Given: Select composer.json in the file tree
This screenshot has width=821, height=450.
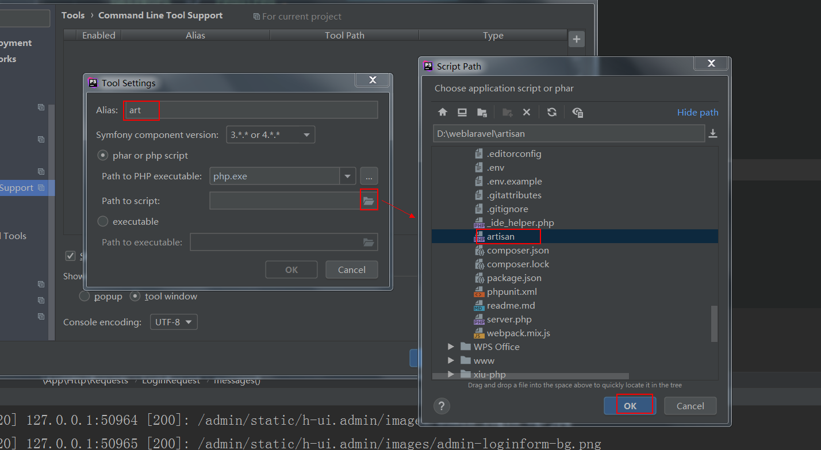Looking at the screenshot, I should tap(517, 251).
